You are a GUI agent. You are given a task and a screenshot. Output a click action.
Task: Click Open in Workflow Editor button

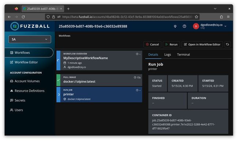(202, 44)
